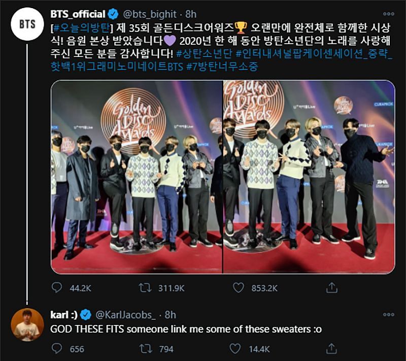This screenshot has width=406, height=361.
Task: View the right red carpet photo
Action: coord(309,177)
